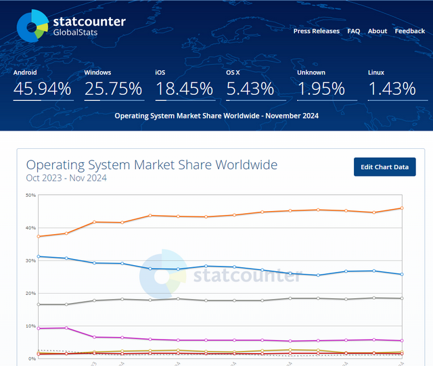Click the 30% y-axis label
The height and width of the screenshot is (366, 433).
click(x=30, y=260)
